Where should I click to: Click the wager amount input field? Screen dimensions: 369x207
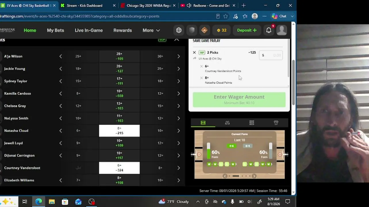[271, 55]
